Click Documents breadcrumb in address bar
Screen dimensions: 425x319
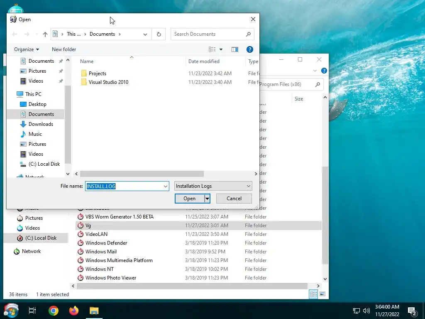[102, 34]
